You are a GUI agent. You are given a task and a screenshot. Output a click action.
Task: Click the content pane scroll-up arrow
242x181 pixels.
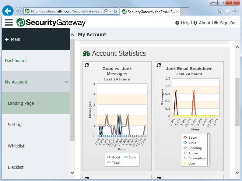point(237,47)
